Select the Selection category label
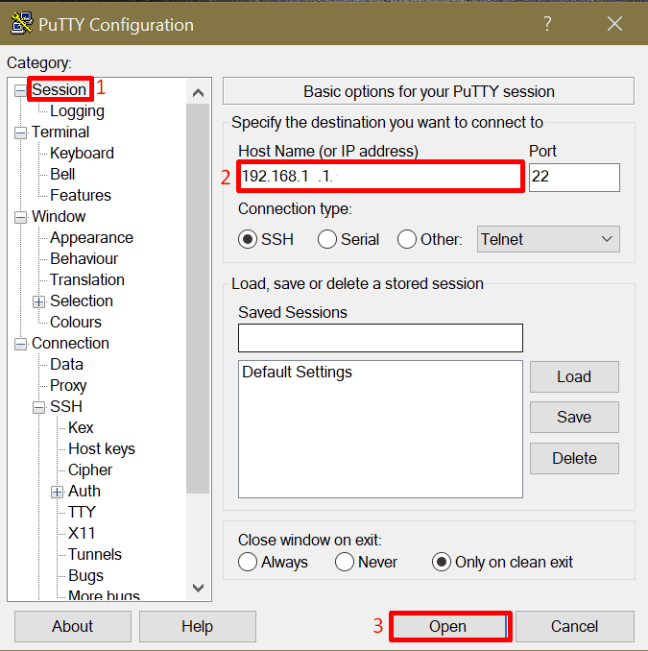Viewport: 648px width, 651px height. [x=82, y=301]
